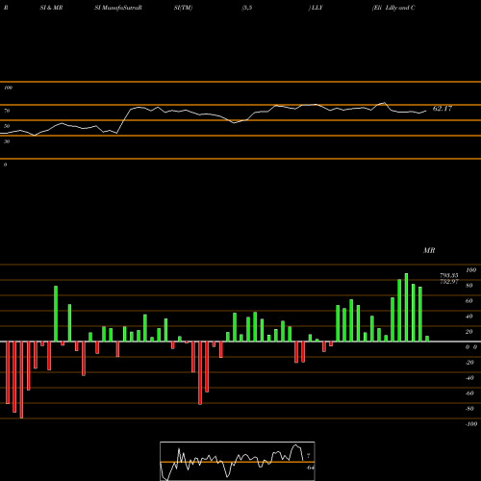This screenshot has width=481, height=481.
Task: Click the 793.35 price value
Action: point(449,275)
